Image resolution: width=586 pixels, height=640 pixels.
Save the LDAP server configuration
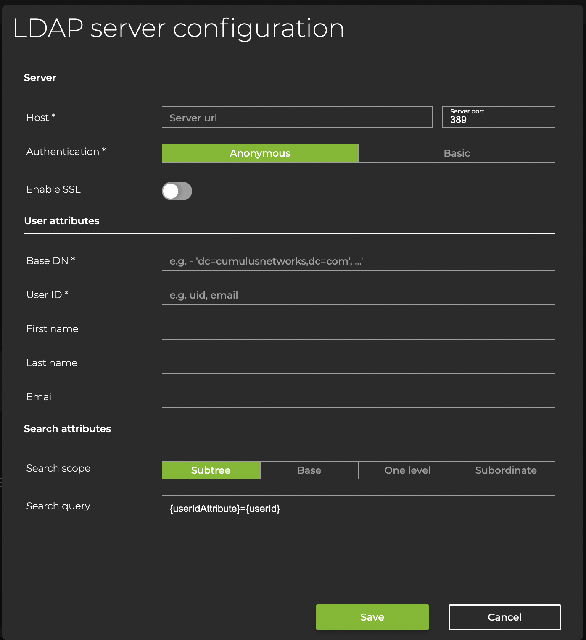point(372,617)
